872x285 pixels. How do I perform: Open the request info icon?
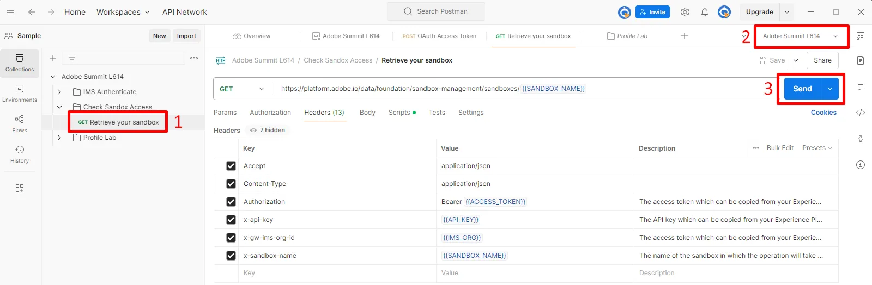(x=861, y=165)
